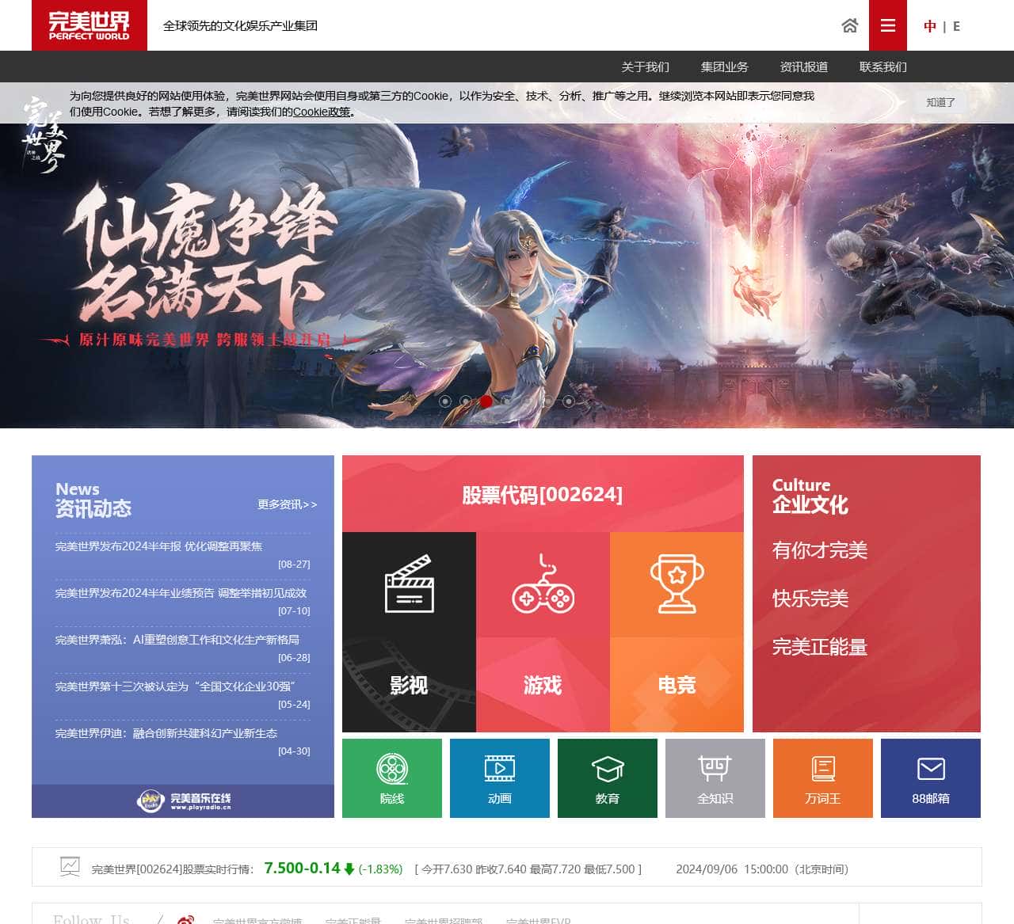Select 中 to keep Chinese language
The width and height of the screenshot is (1014, 924).
coord(930,26)
